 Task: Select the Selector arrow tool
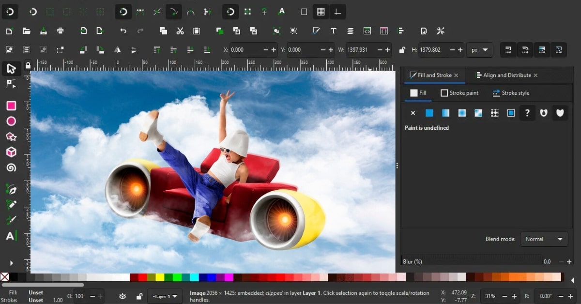point(11,69)
